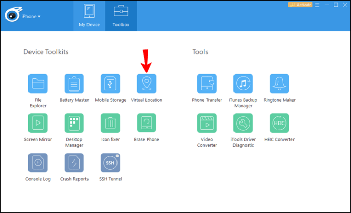Open the SSH Tunnel tool
This screenshot has height=213, width=351.
[110, 163]
